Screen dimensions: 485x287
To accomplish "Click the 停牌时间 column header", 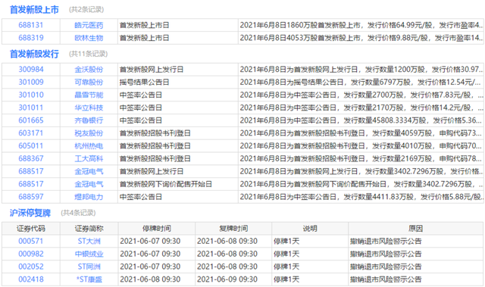I will (157, 229).
